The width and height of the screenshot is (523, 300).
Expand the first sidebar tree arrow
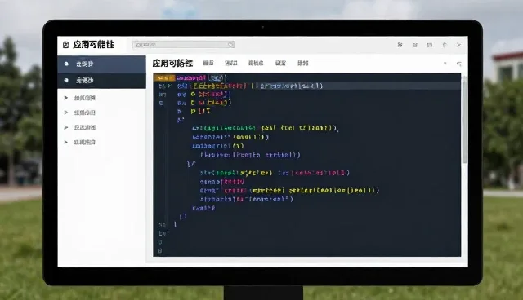pyautogui.click(x=66, y=98)
